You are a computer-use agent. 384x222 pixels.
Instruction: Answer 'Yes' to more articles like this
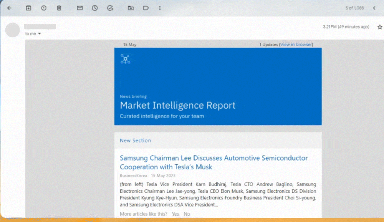175,214
